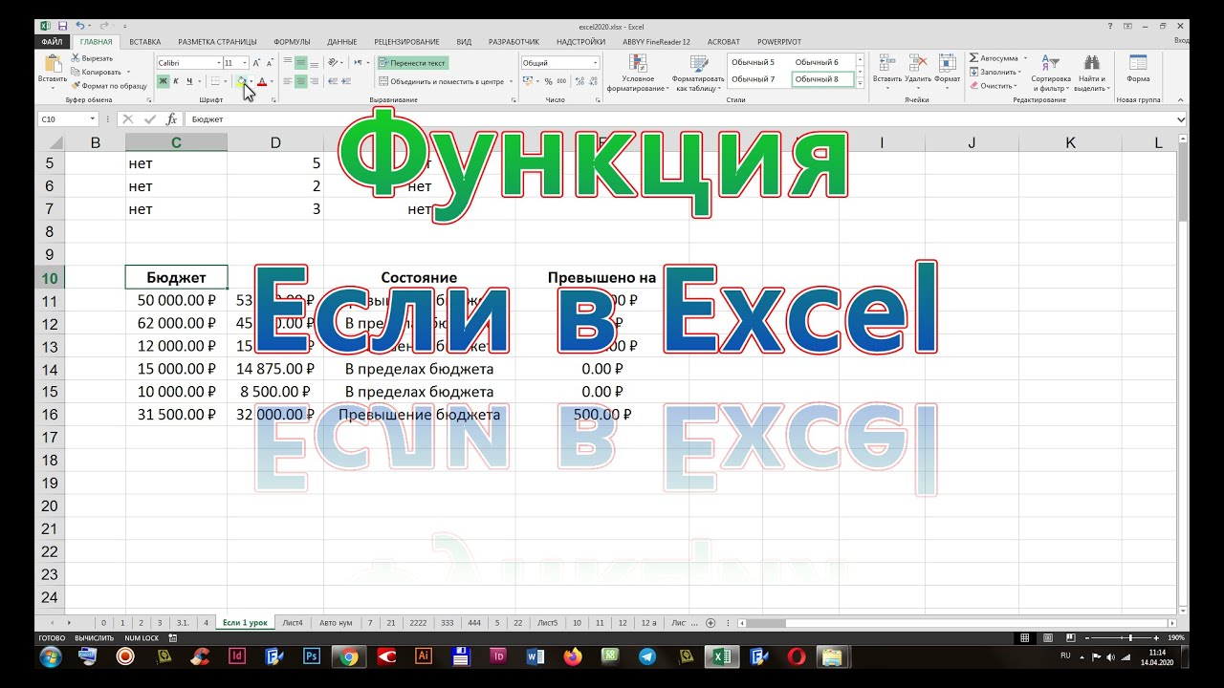Open Telegram from the Windows taskbar

(647, 656)
